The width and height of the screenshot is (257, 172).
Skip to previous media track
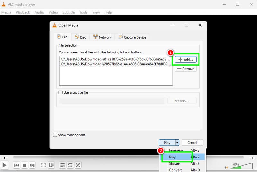click(17, 165)
